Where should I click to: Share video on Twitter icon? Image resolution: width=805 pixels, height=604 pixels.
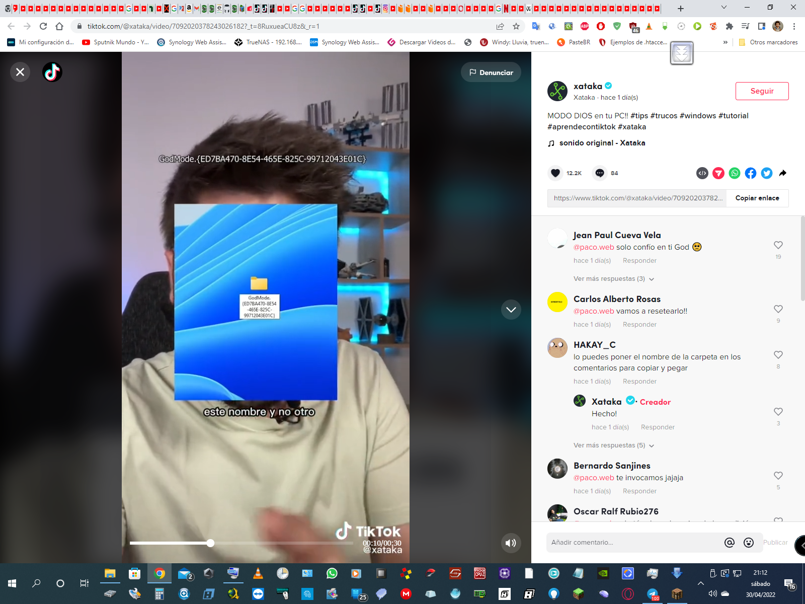[767, 173]
